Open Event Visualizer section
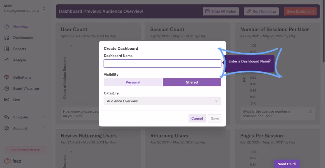325x168 pixels. click(26, 88)
